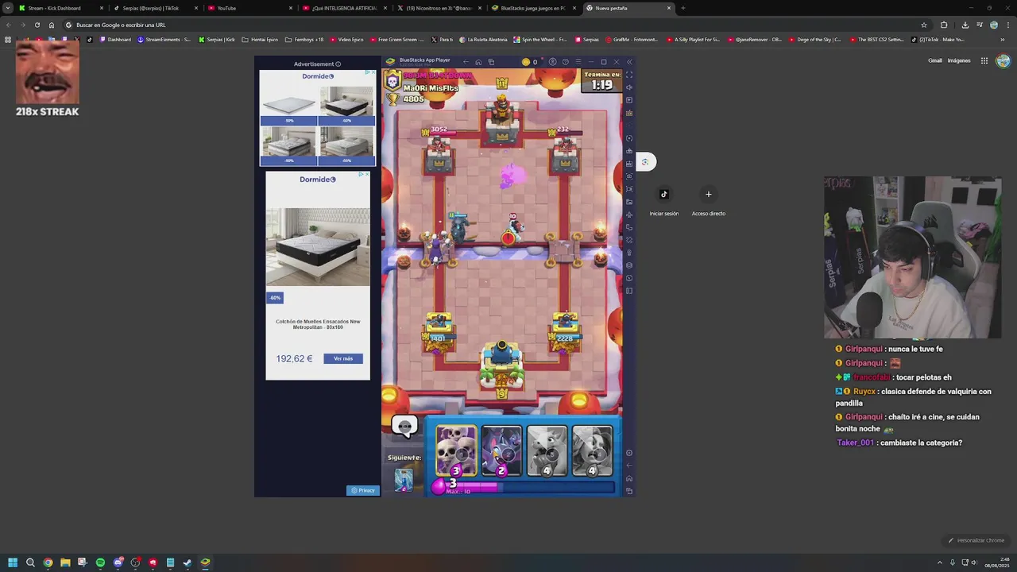The image size is (1017, 572).
Task: Bookmark this page with star icon
Action: [x=923, y=25]
